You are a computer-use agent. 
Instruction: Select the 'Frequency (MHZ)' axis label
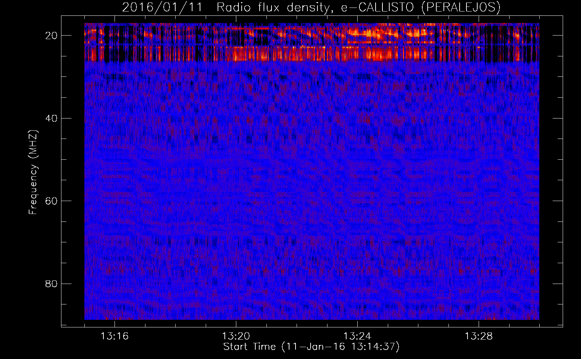click(x=33, y=172)
